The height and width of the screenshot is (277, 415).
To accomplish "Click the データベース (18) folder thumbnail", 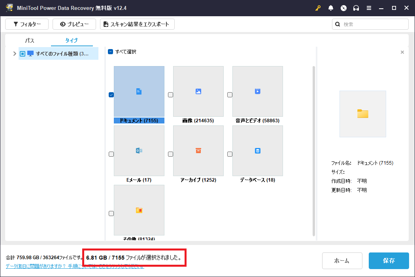I will (258, 151).
